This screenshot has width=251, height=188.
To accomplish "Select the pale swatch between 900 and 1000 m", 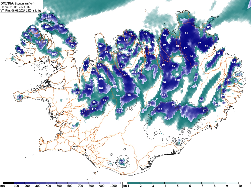I will [x=104, y=183].
